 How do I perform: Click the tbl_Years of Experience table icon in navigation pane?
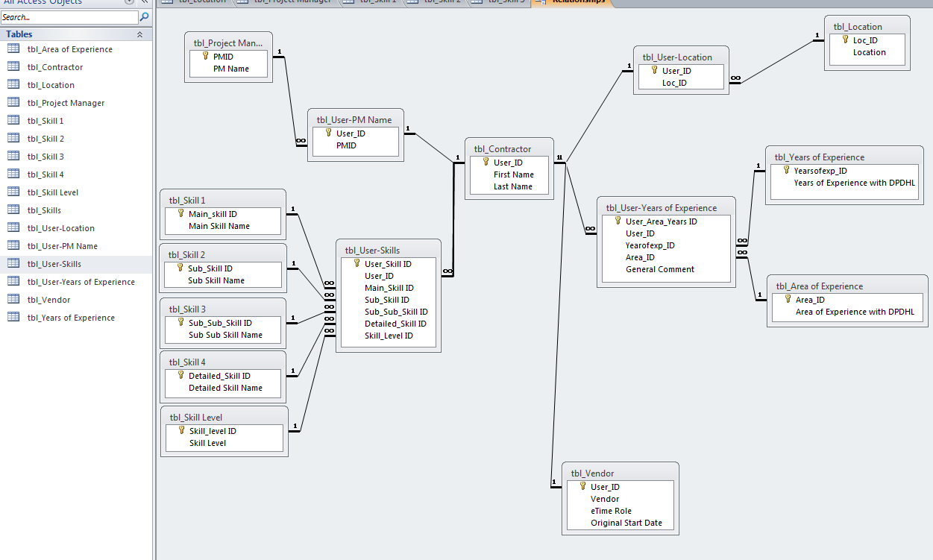pos(13,318)
